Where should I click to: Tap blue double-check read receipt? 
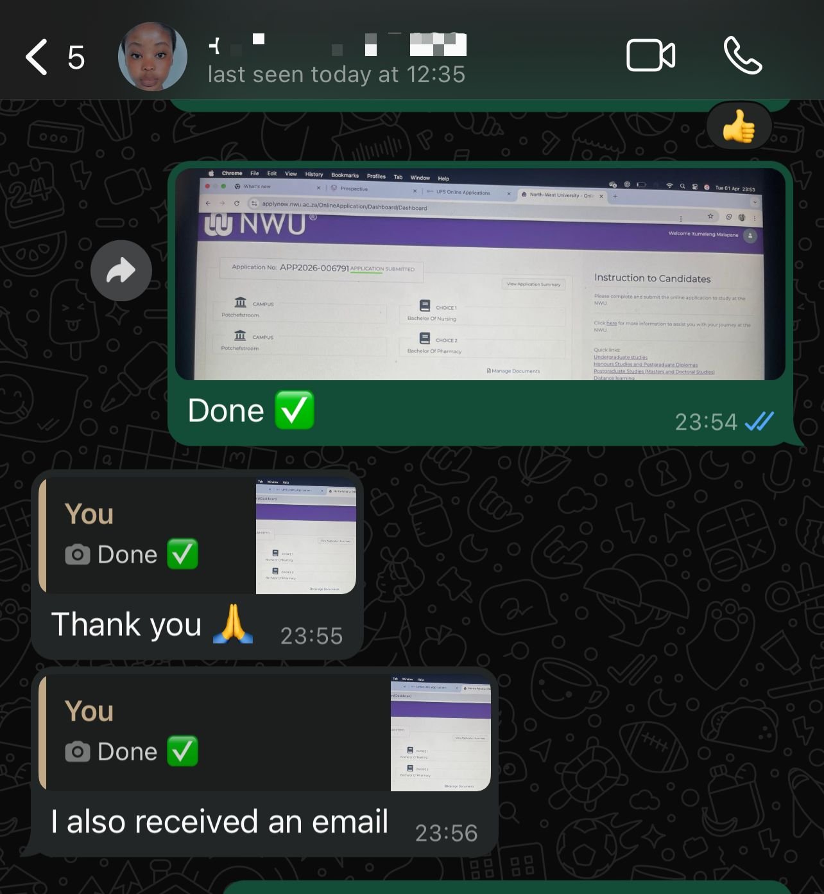759,421
